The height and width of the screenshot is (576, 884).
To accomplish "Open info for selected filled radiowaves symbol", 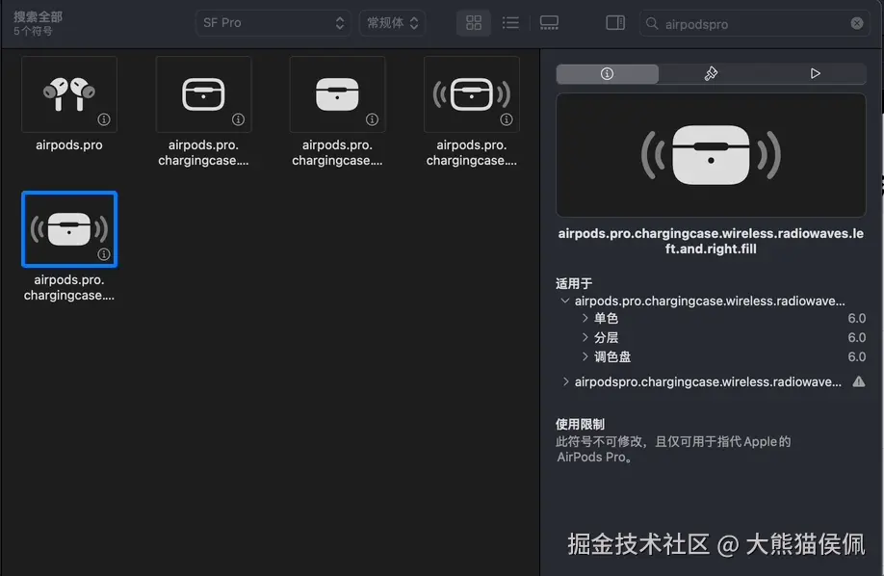I will [x=104, y=254].
